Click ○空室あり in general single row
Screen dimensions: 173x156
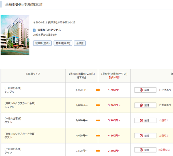point(165,90)
